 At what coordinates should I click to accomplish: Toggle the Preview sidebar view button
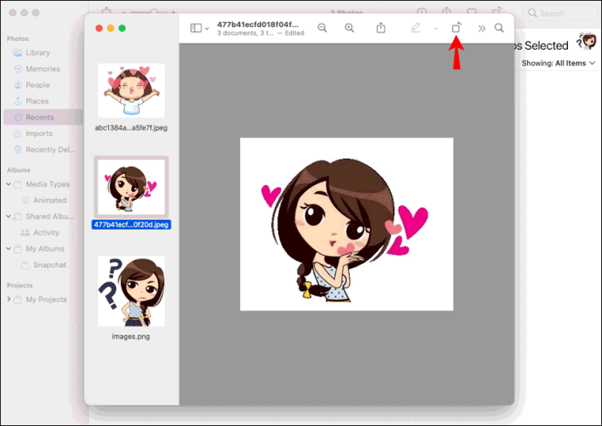(195, 28)
